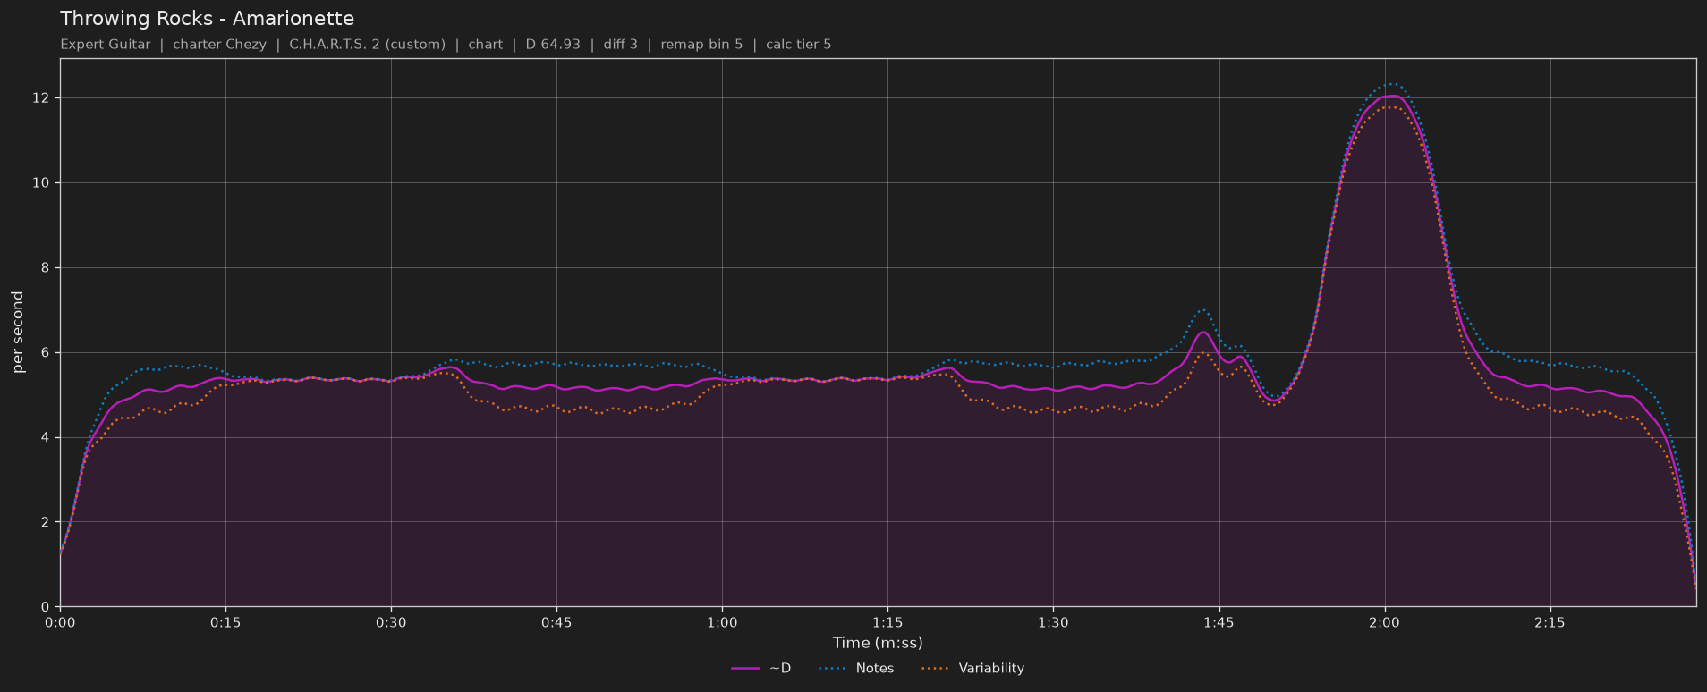Click the 1:00 x-axis tick label
1707x692 pixels.
tap(722, 622)
